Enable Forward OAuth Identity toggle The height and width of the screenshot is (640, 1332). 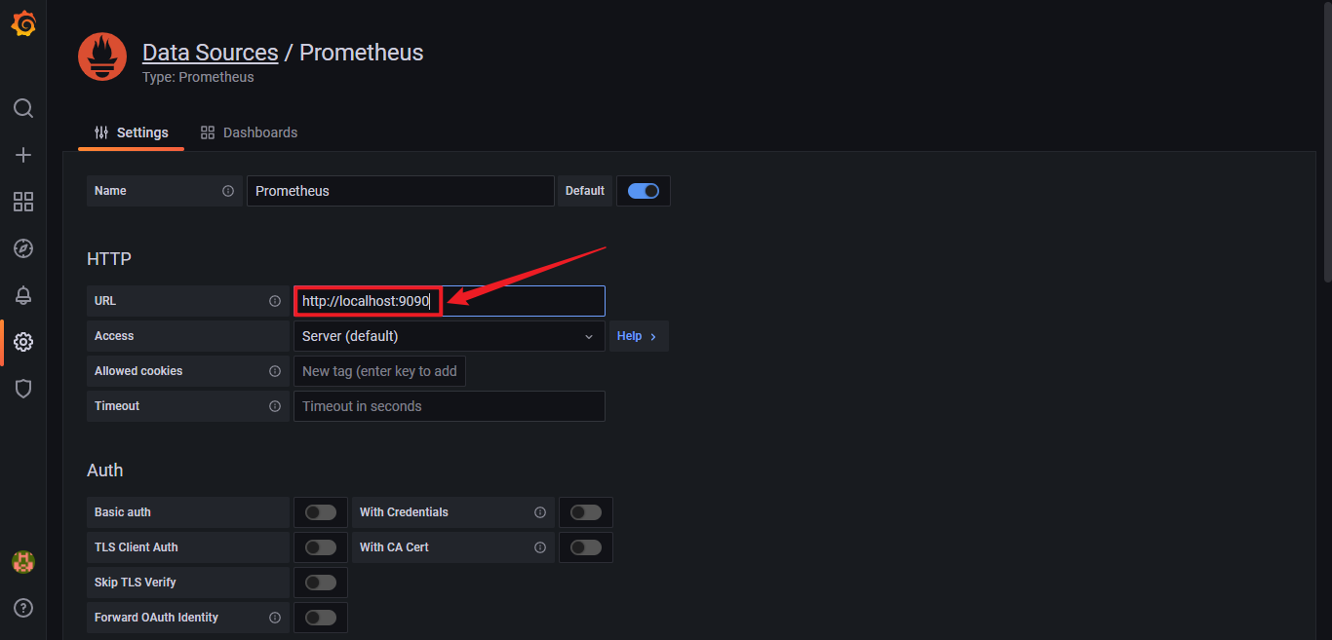(x=321, y=618)
